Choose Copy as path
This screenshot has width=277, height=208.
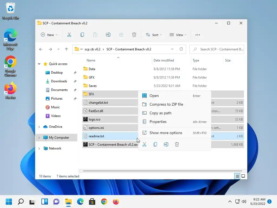coord(174,113)
